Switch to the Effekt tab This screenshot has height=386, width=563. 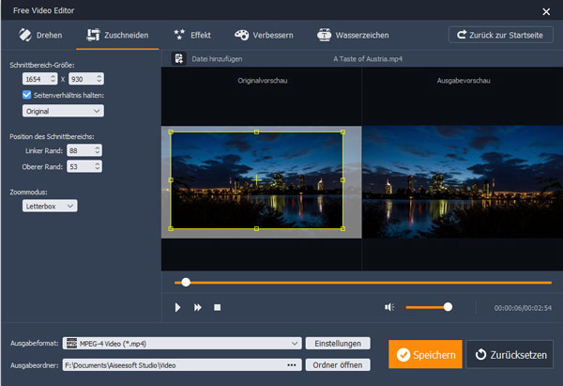pyautogui.click(x=192, y=35)
